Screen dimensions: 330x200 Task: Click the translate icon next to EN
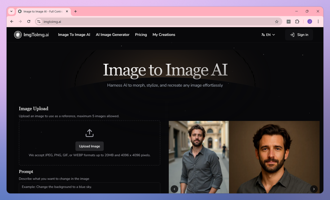pos(263,35)
